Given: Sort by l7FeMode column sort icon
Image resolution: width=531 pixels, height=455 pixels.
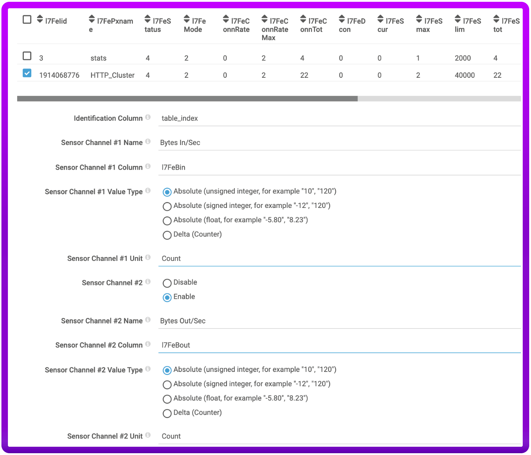Looking at the screenshot, I should point(187,19).
